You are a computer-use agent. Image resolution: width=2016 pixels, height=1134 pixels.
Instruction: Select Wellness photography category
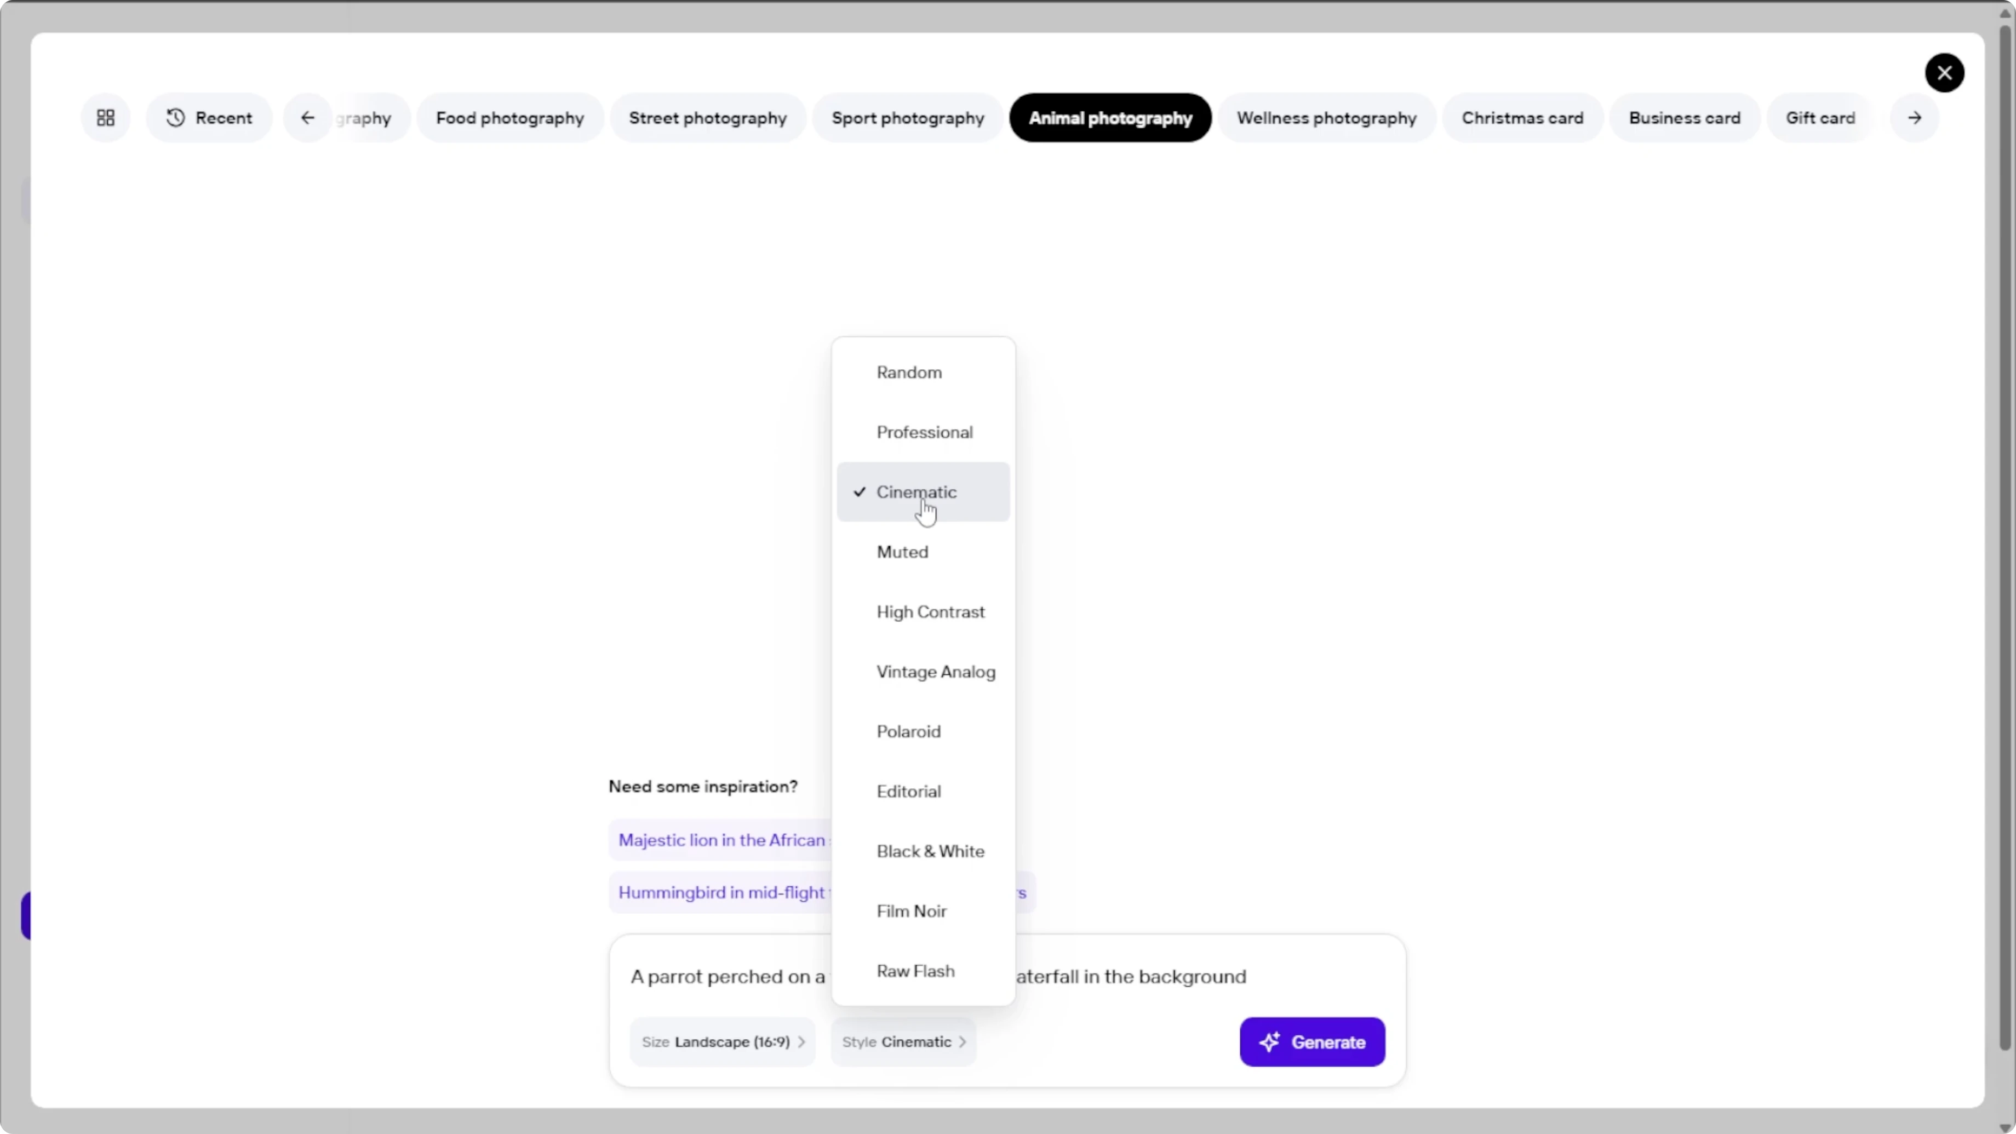pyautogui.click(x=1326, y=117)
